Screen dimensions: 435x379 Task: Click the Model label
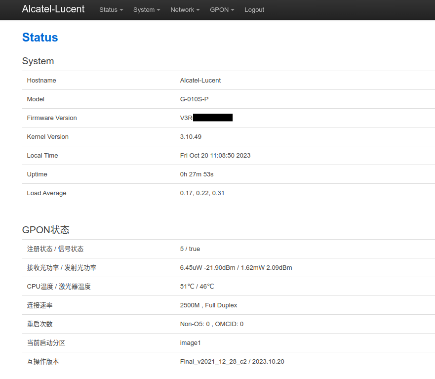[x=36, y=99]
